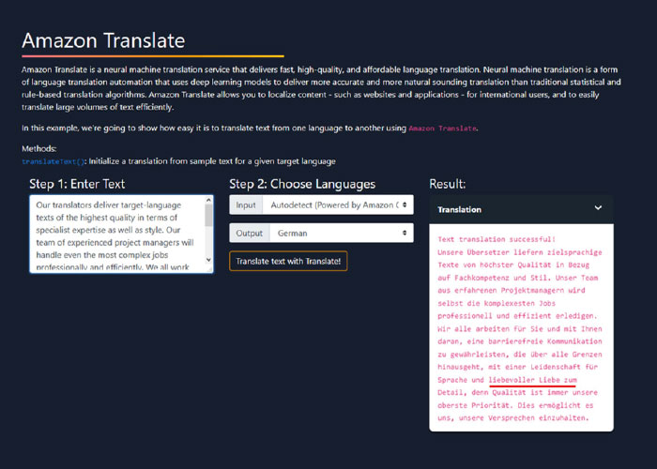Collapse the Translation result panel chevron
This screenshot has height=469, width=657.
pos(599,208)
